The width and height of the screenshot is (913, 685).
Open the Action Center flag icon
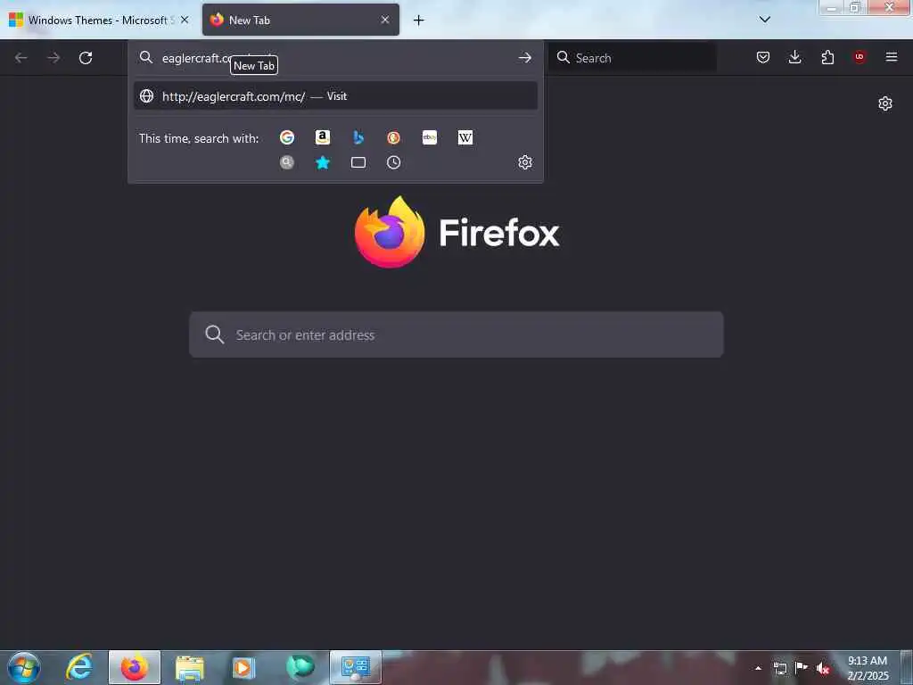coord(802,668)
